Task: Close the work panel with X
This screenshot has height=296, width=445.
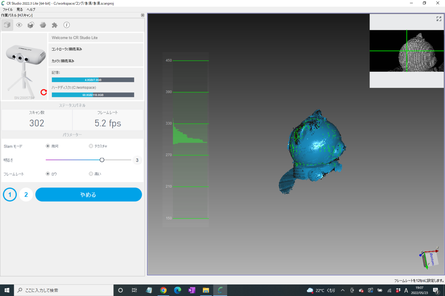Action: [x=143, y=15]
